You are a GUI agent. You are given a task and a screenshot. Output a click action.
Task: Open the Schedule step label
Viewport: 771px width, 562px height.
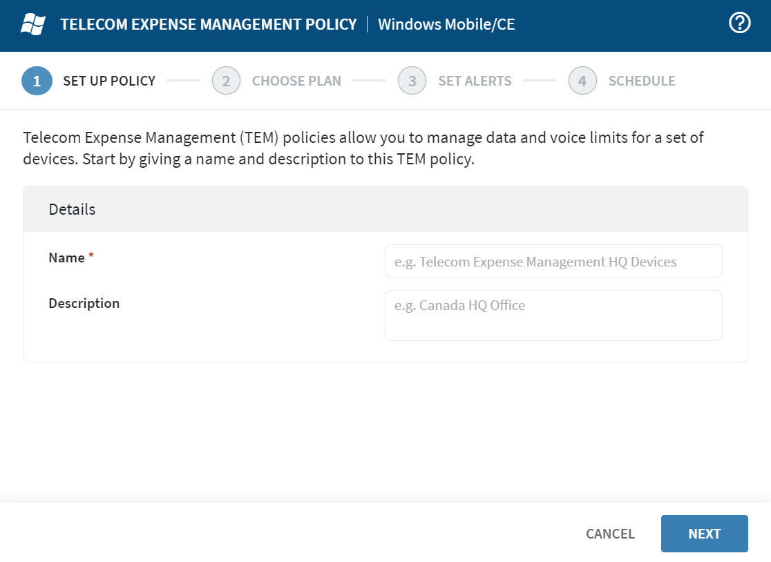[642, 81]
